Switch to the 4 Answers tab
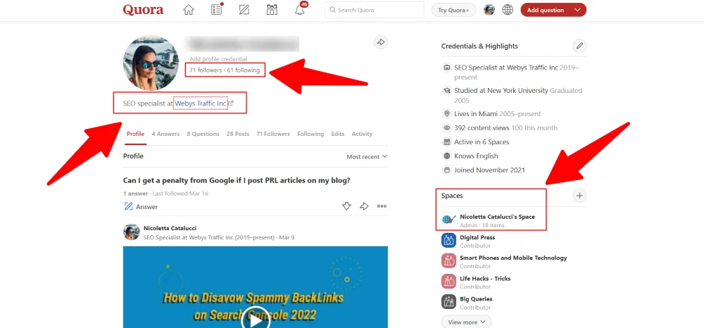Screen dimensions: 704x328 [x=165, y=134]
